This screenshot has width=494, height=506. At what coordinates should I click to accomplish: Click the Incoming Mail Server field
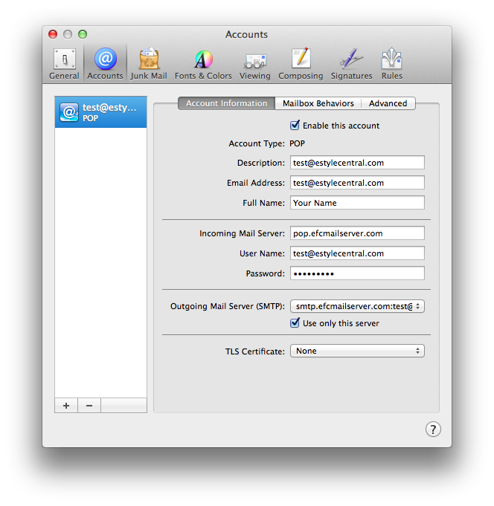357,233
